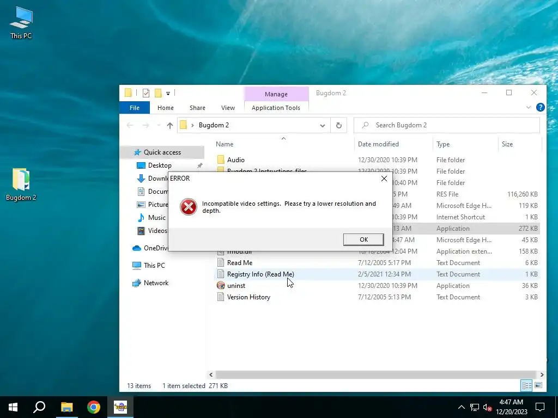
Task: Click the horizontal scrollbar right arrow
Action: tap(542, 374)
